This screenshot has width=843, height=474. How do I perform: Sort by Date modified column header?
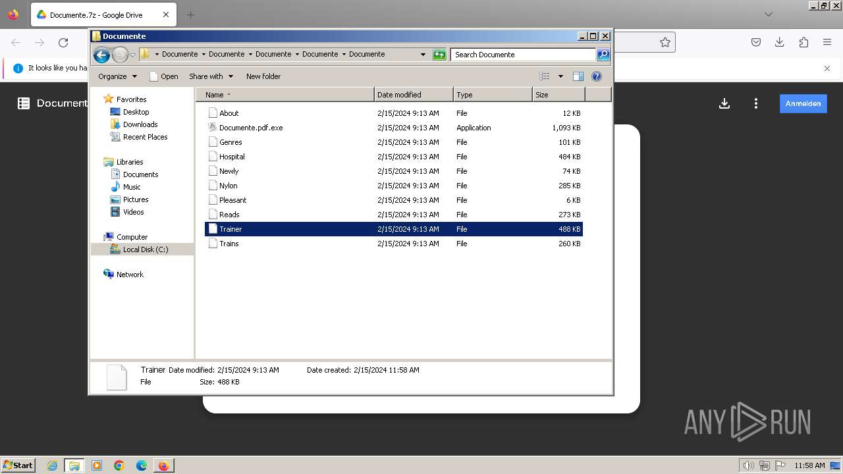tap(414, 95)
